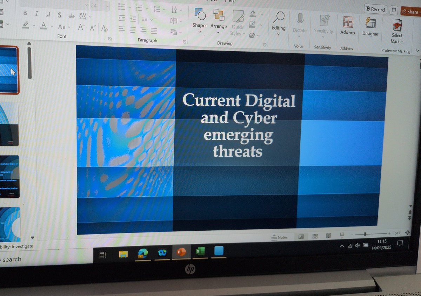421x296 pixels.
Task: Apply the text highlight color pen
Action: tap(25, 25)
